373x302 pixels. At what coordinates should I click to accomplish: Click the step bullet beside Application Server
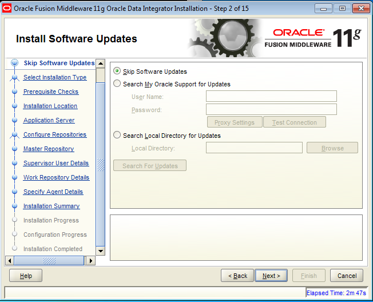pyautogui.click(x=15, y=120)
